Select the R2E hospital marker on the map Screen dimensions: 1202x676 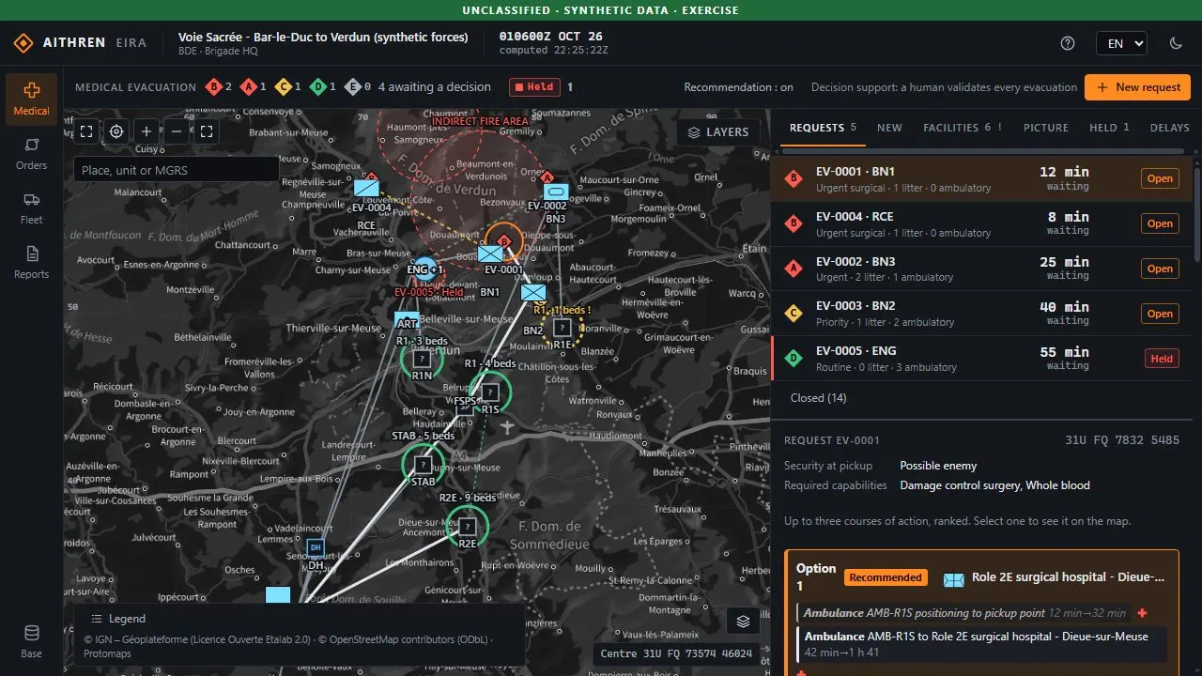pyautogui.click(x=467, y=527)
